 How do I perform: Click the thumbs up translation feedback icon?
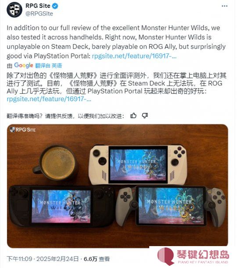click(133, 116)
